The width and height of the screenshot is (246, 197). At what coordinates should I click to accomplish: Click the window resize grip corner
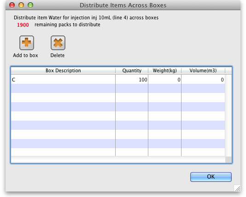[237, 188]
